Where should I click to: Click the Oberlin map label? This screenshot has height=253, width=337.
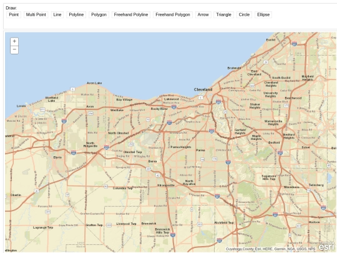pos(16,195)
